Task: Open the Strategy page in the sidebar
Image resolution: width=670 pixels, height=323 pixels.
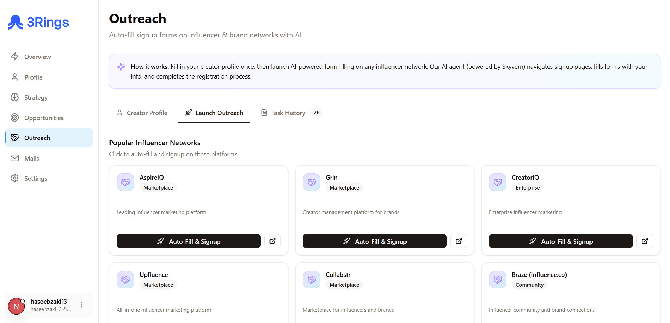Action: point(36,98)
